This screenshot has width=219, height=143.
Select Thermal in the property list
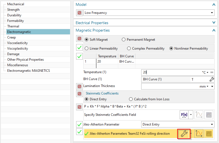pos(13,26)
